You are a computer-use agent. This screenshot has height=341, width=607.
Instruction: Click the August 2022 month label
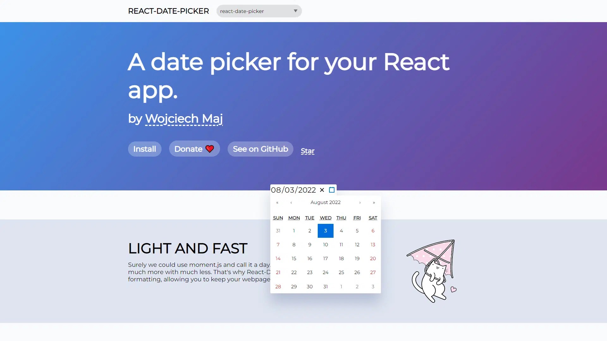point(325,202)
